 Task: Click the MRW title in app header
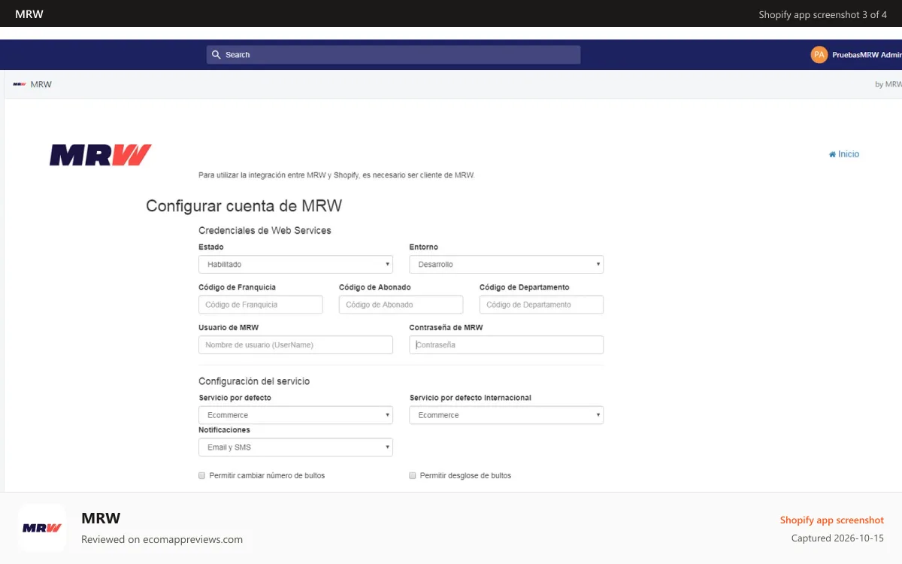[41, 84]
